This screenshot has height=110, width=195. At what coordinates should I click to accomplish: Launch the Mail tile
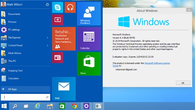coord(64,89)
